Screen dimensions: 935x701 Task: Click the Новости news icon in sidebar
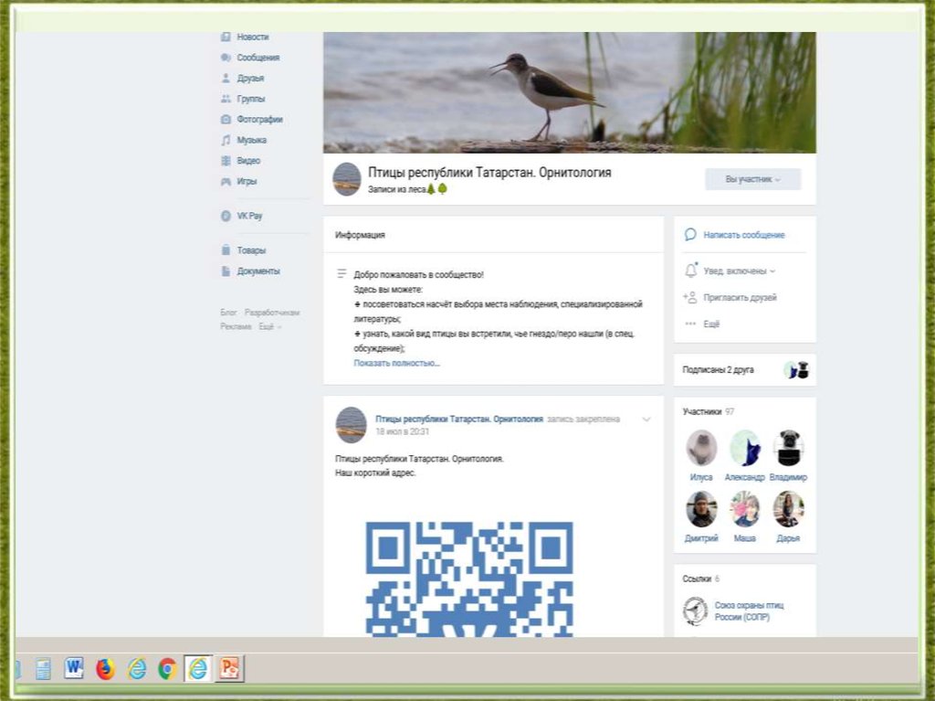[226, 37]
